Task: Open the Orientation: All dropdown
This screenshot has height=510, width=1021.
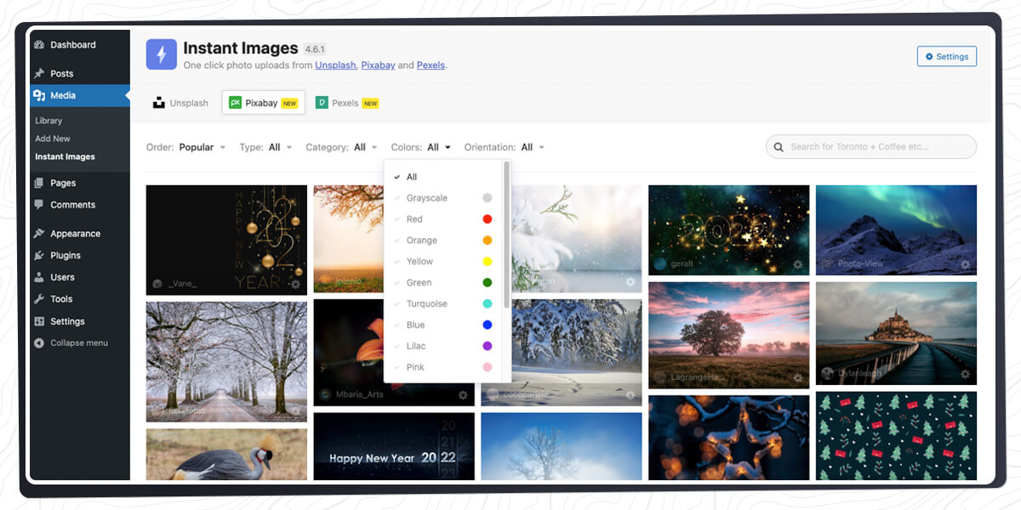Action: click(505, 147)
